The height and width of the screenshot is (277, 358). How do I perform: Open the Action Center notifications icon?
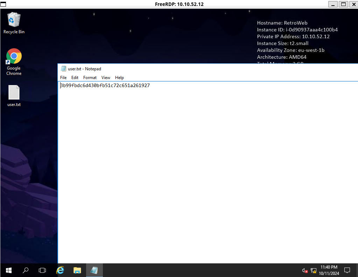(x=347, y=270)
